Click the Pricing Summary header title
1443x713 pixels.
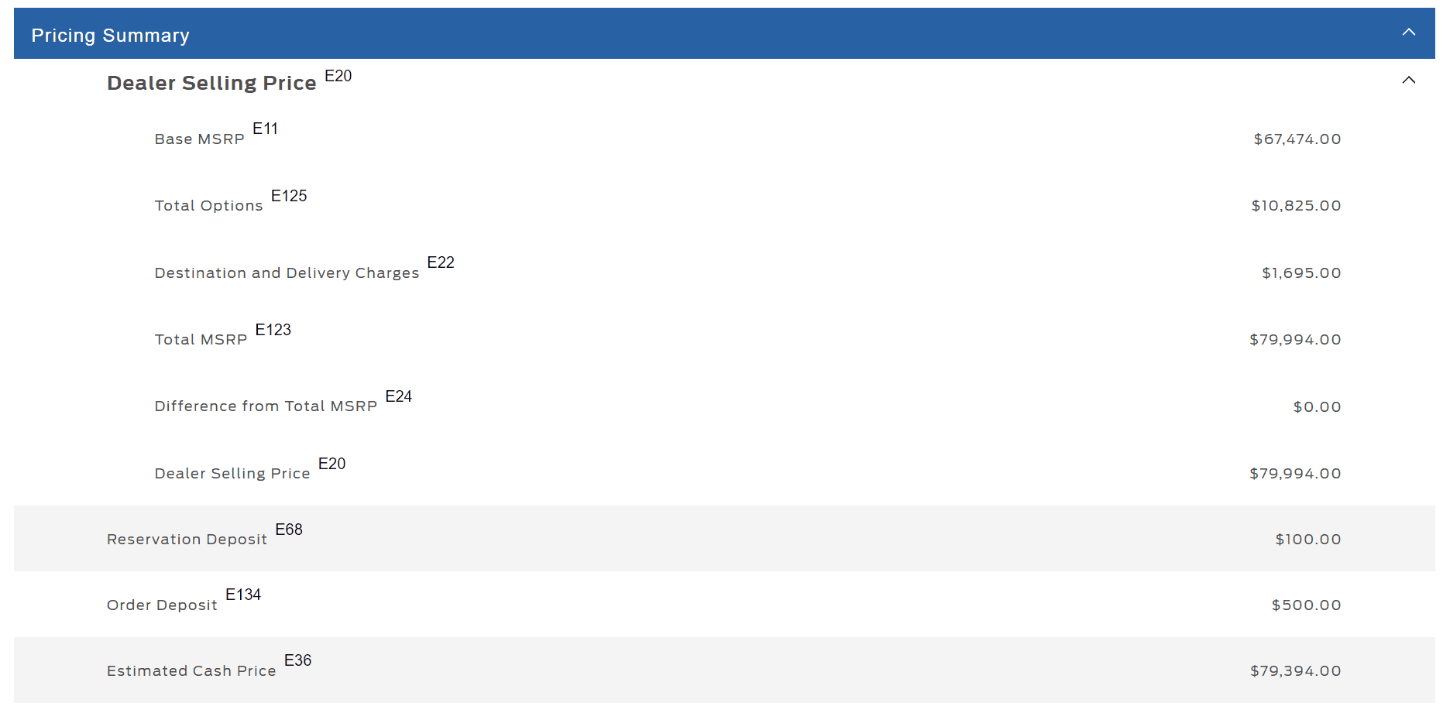point(110,36)
